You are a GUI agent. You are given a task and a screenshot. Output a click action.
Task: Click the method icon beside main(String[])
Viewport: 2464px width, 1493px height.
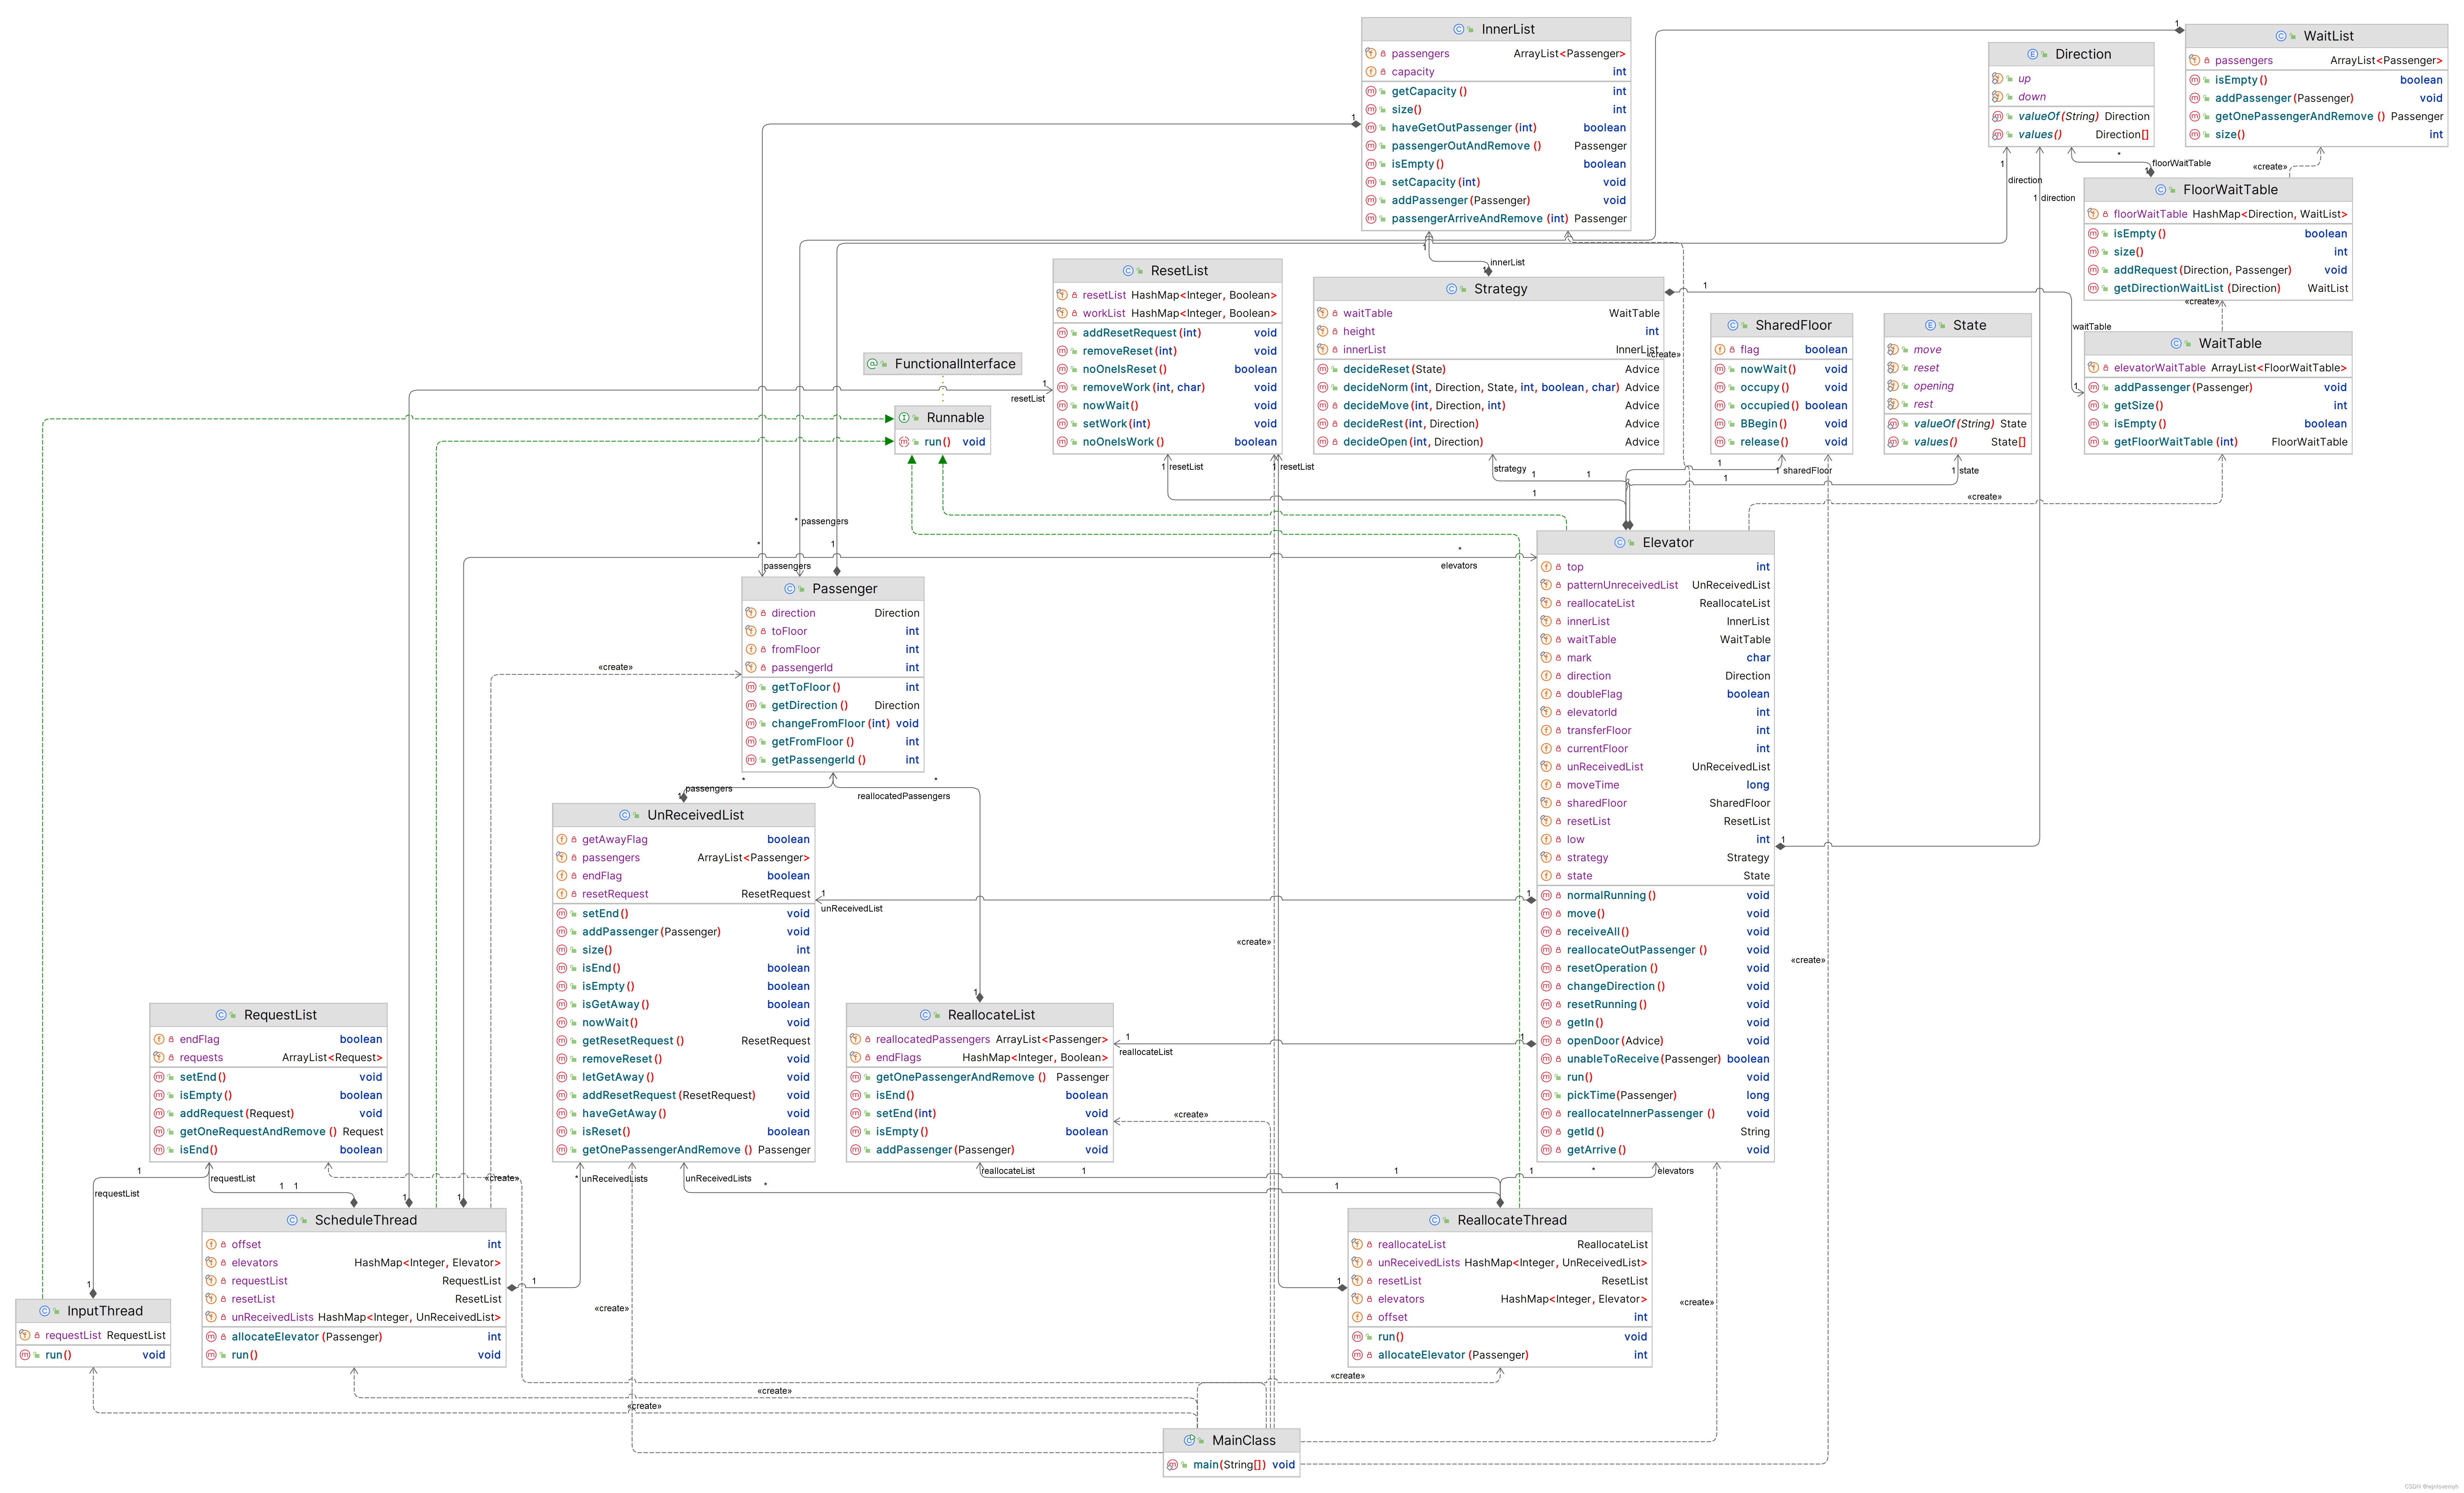click(1173, 1465)
